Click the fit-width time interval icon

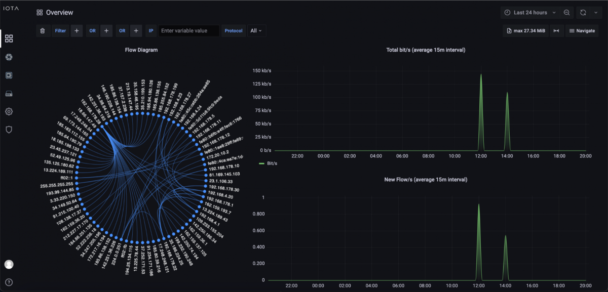tap(556, 31)
